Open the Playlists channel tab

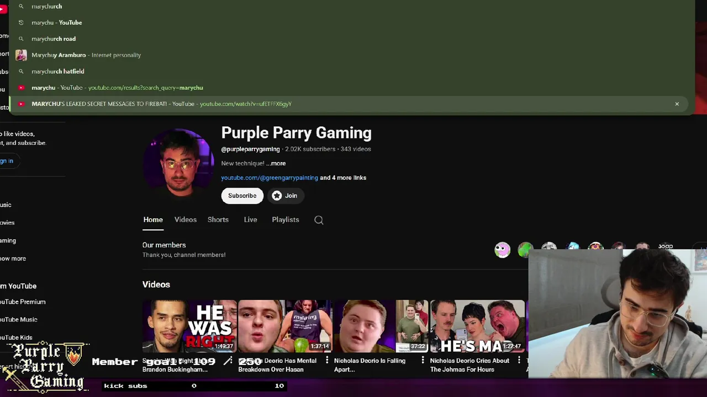[286, 219]
